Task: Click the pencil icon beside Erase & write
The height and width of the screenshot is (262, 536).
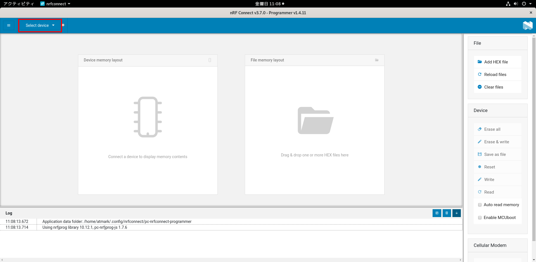Action: click(480, 142)
